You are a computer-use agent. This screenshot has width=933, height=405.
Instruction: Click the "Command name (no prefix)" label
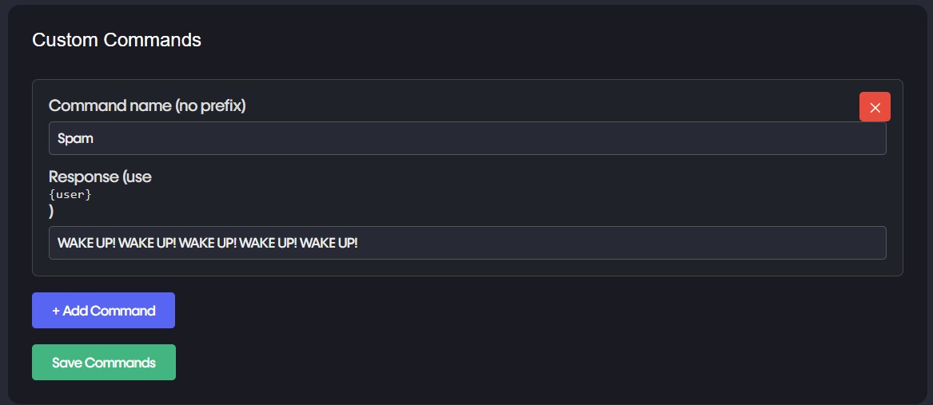[147, 105]
